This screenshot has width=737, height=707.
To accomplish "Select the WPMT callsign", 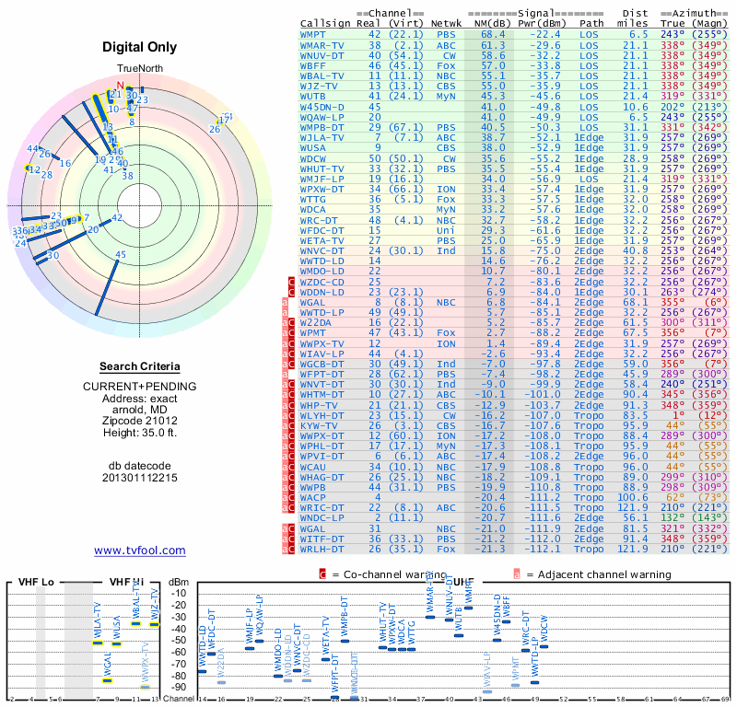I will point(312,333).
